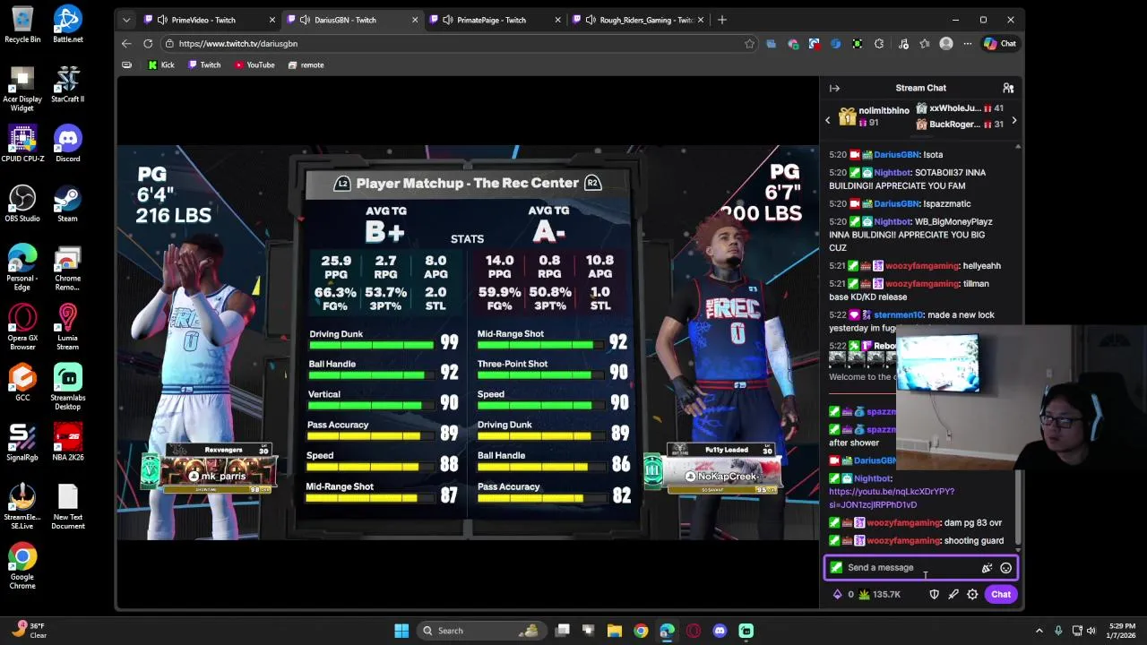Screen dimensions: 1147x645
Task: Collapse the Stream Chat panel
Action: [x=834, y=88]
